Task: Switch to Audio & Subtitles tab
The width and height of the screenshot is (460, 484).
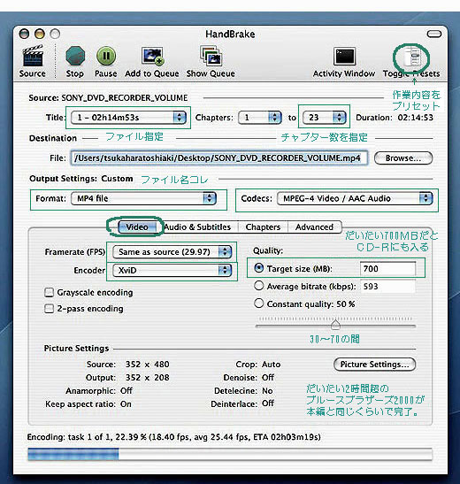Action: click(x=197, y=227)
